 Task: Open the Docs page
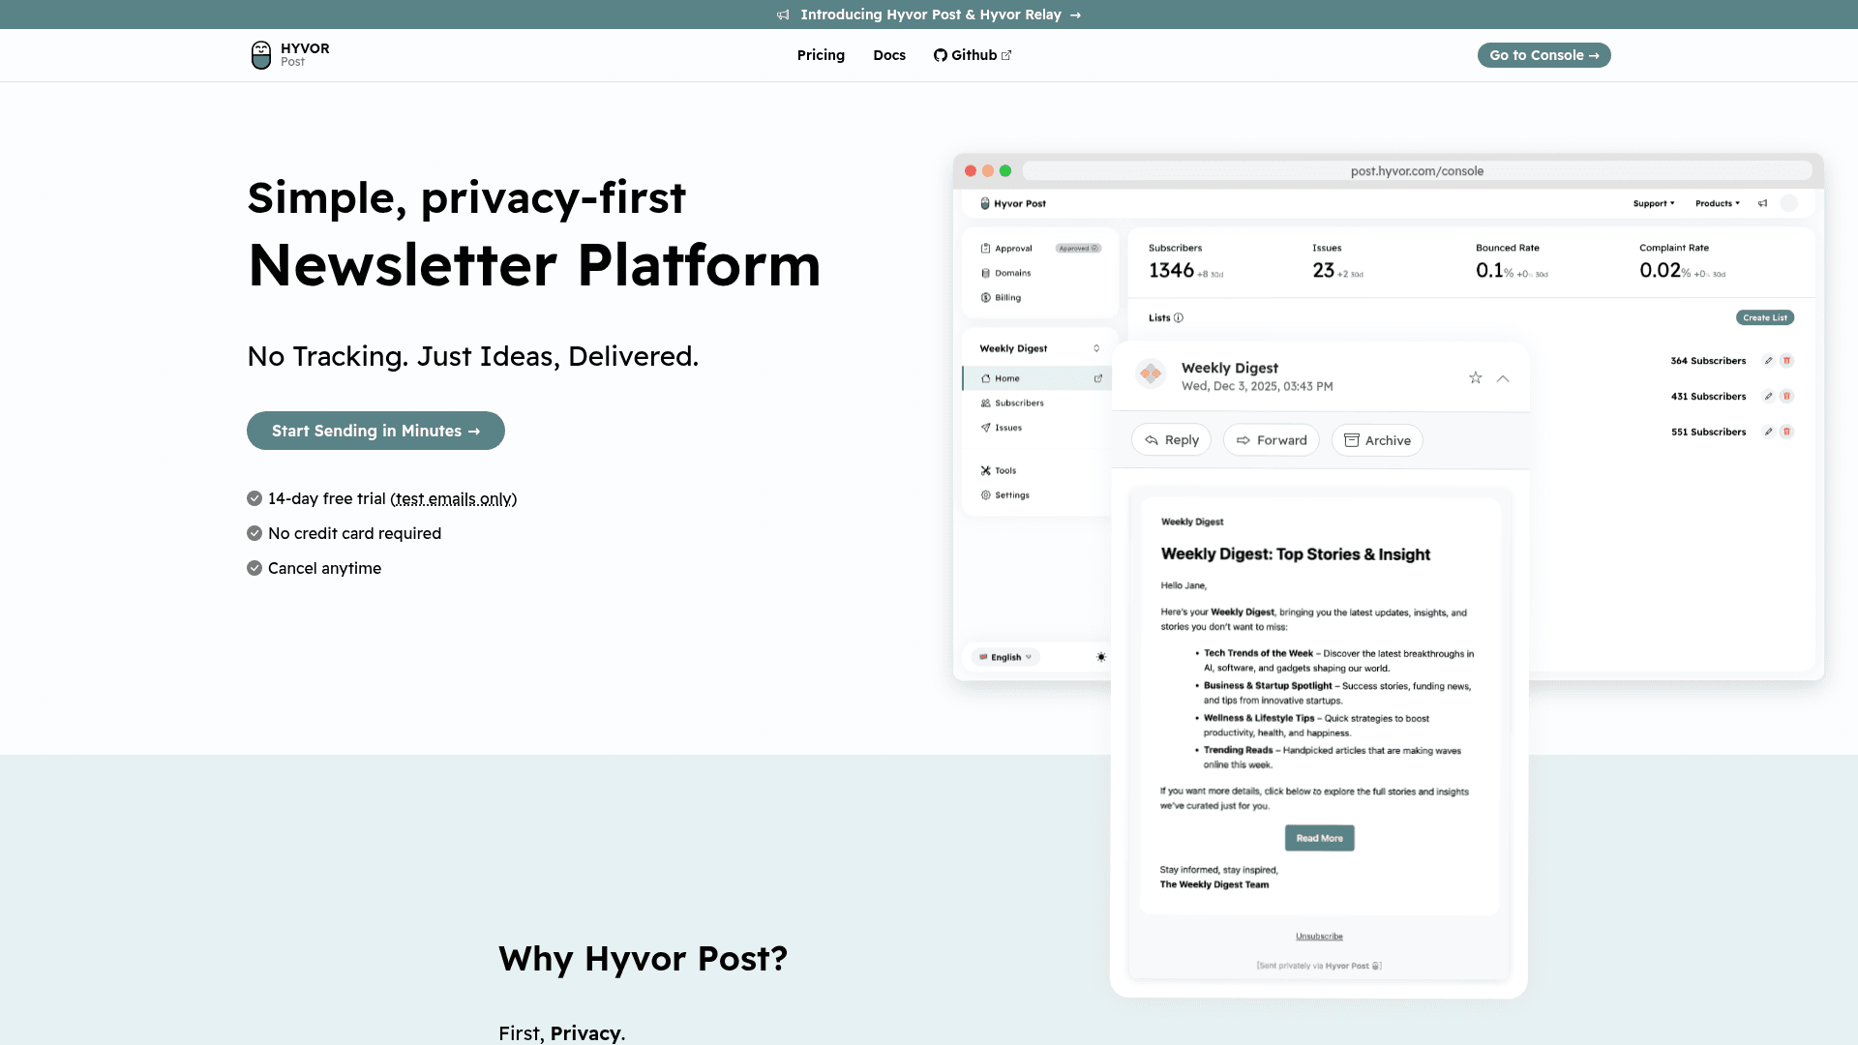point(888,55)
